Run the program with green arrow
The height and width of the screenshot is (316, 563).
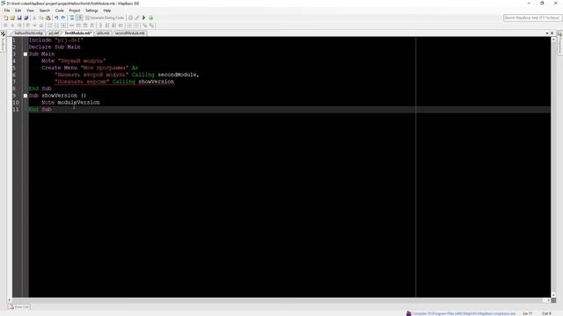tap(144, 18)
